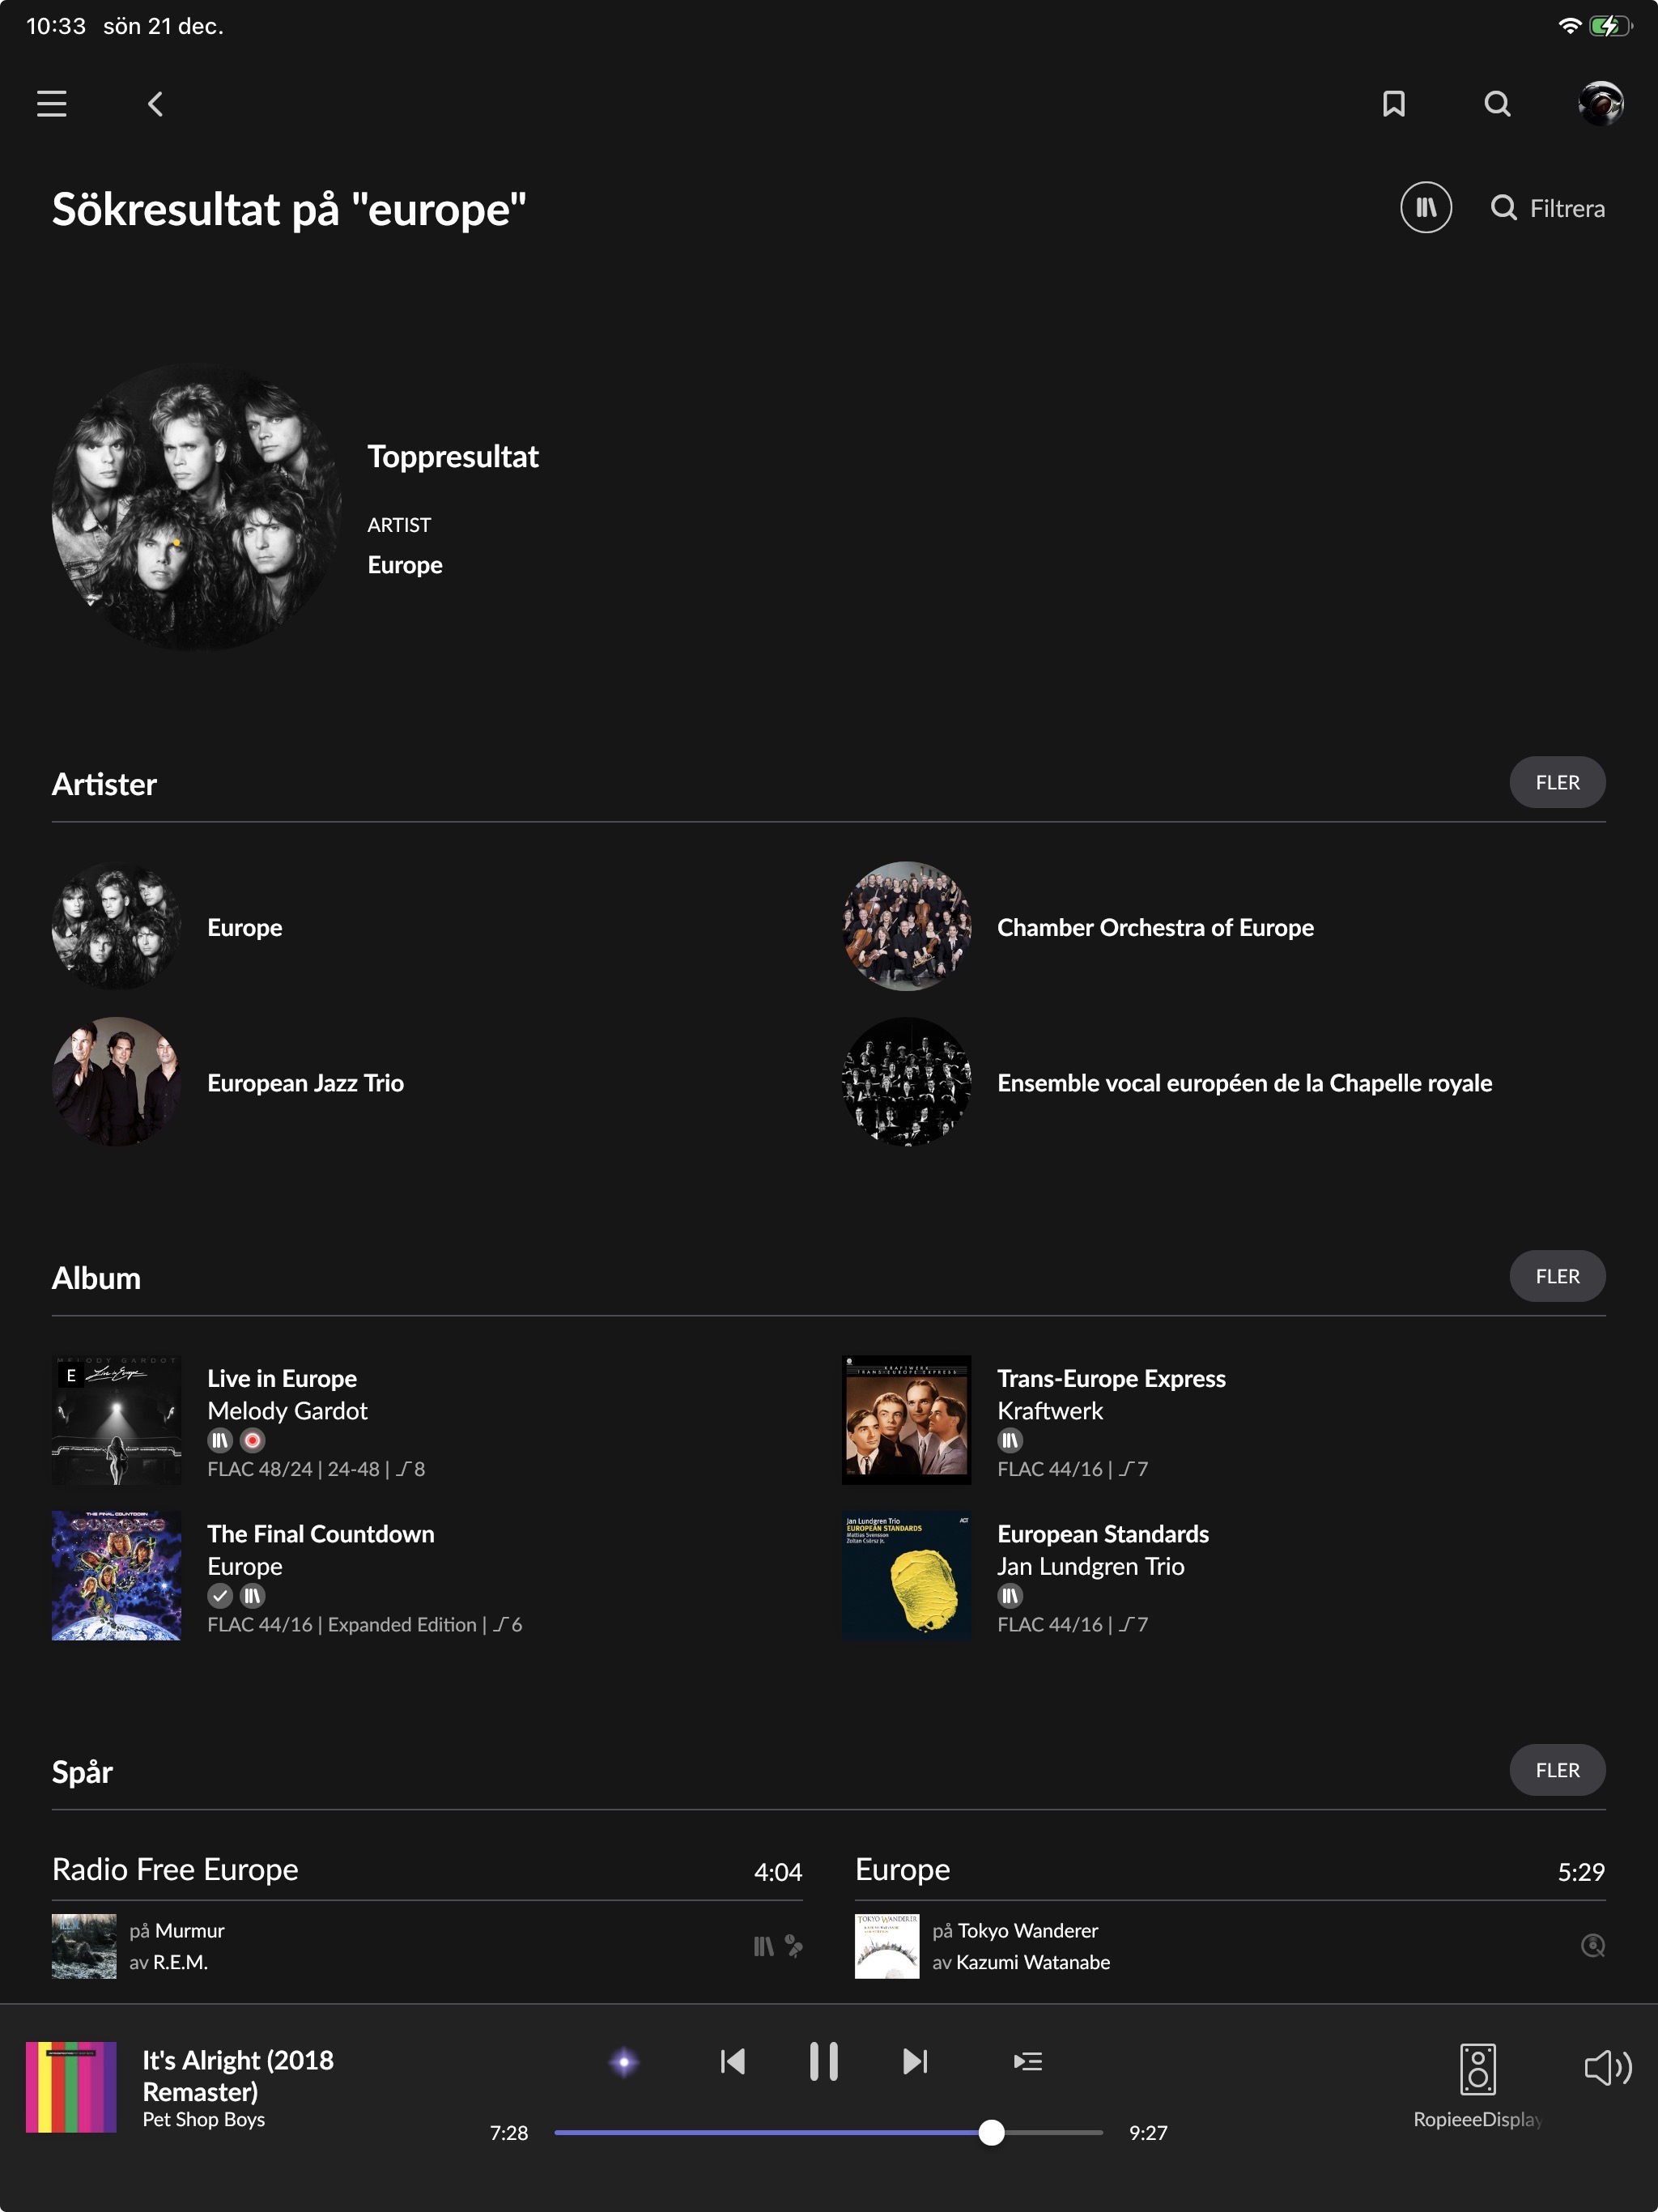1658x2212 pixels.
Task: Expand album results with FLER button
Action: (1556, 1277)
